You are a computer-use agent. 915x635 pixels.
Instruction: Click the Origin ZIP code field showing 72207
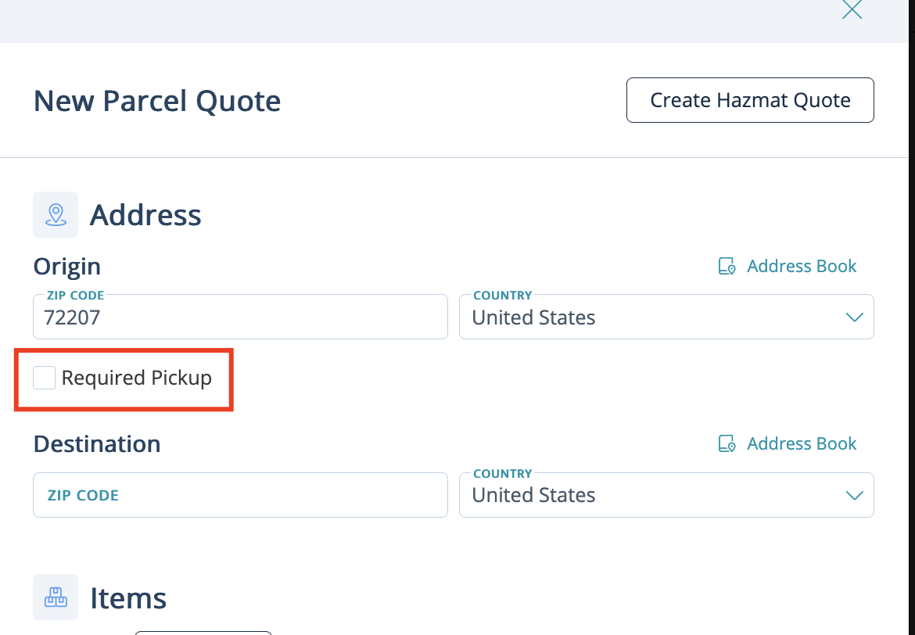click(240, 317)
